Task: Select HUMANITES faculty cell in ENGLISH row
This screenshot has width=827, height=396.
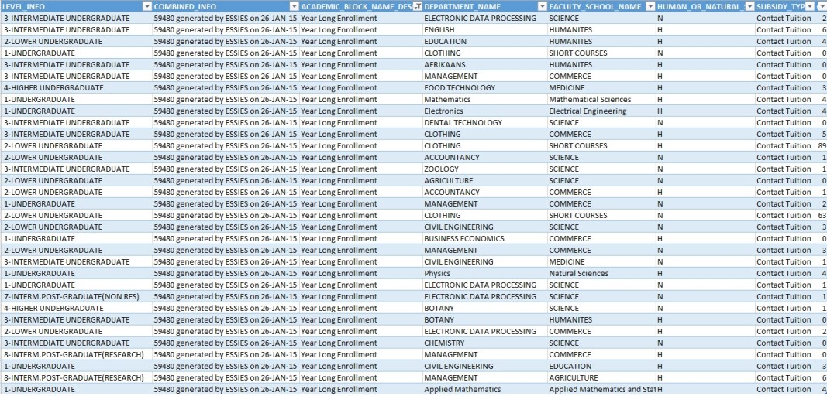Action: tap(601, 30)
